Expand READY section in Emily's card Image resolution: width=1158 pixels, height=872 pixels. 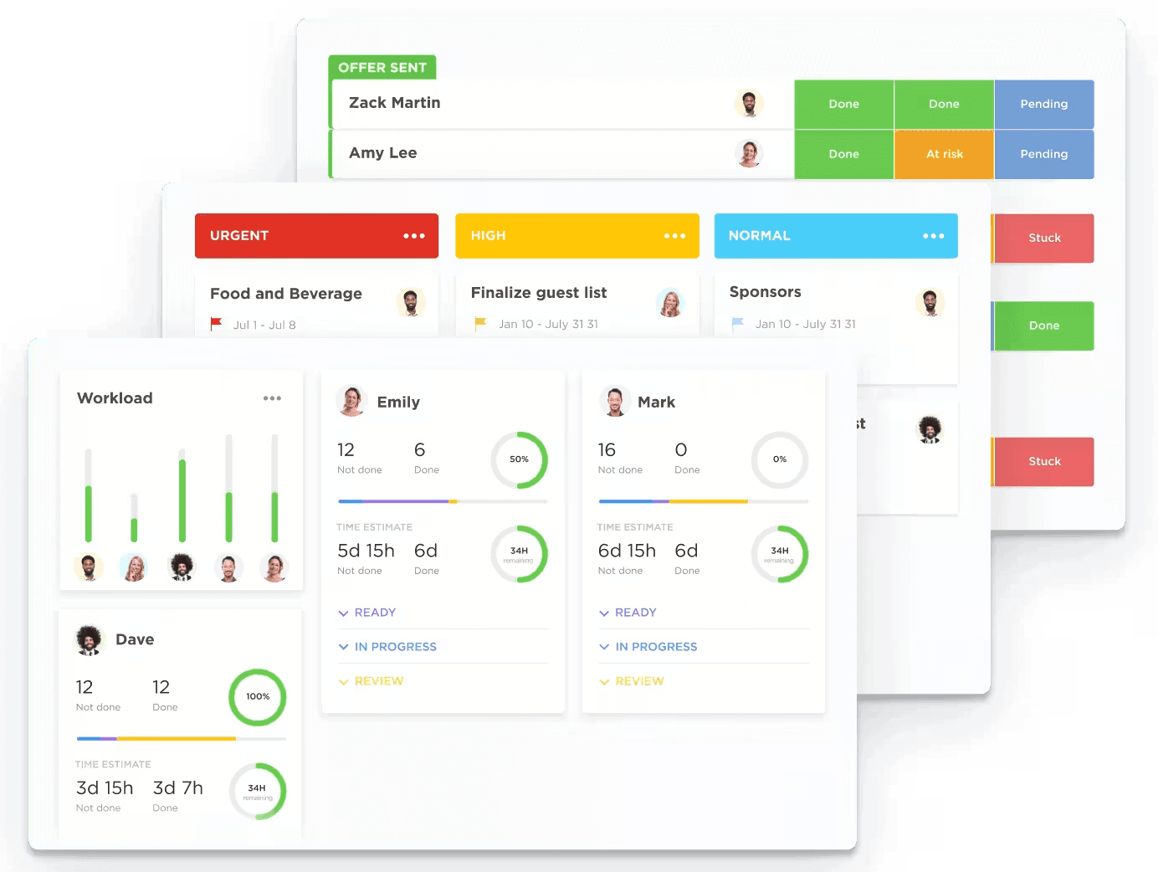click(367, 613)
